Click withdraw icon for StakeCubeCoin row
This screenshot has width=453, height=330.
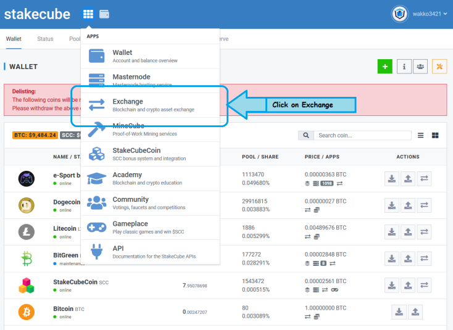coord(408,285)
